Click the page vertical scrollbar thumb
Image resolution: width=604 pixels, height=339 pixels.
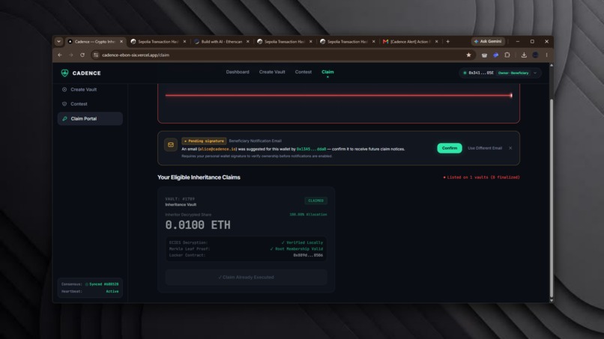click(552, 198)
